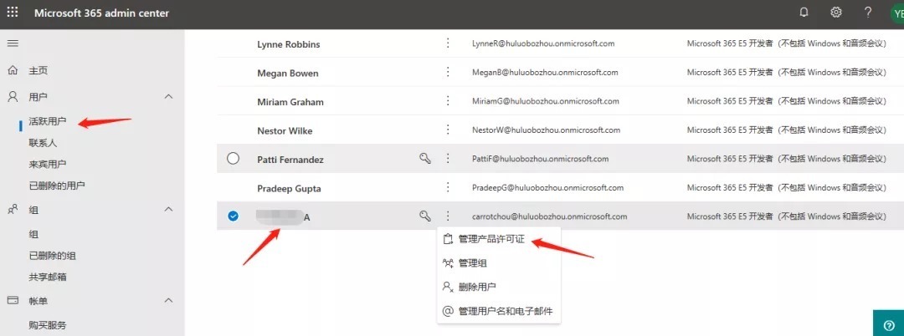
Task: Open user Nestor Wilke
Action: pyautogui.click(x=285, y=130)
